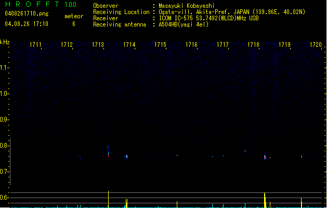Click the meteor echo between 1719 and 1720
This screenshot has height=208, width=327.
302,157
